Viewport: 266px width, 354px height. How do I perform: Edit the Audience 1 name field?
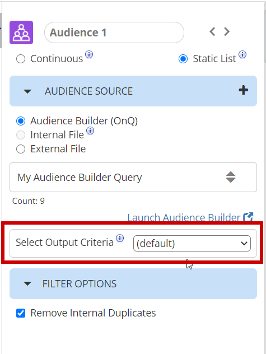114,32
